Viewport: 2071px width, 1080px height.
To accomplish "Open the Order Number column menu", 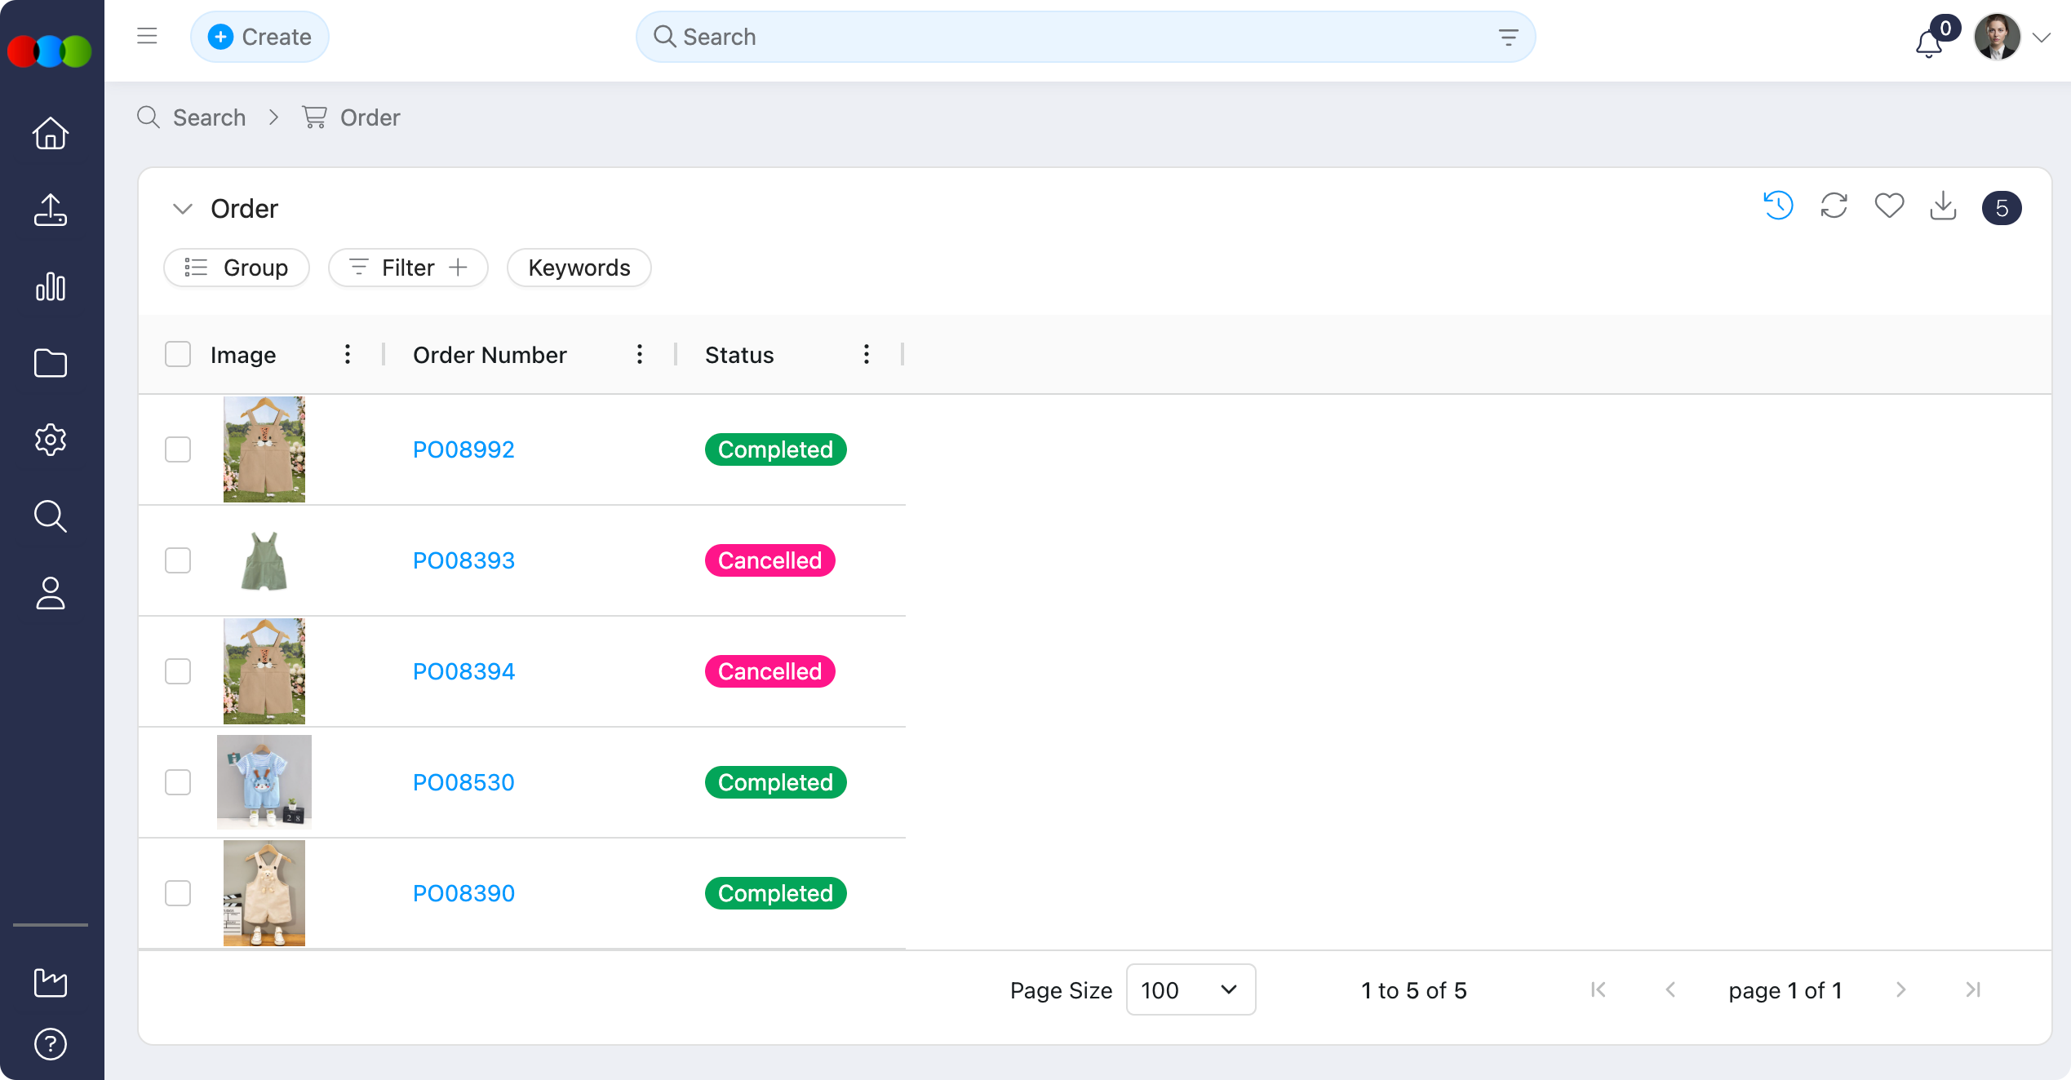I will point(639,354).
